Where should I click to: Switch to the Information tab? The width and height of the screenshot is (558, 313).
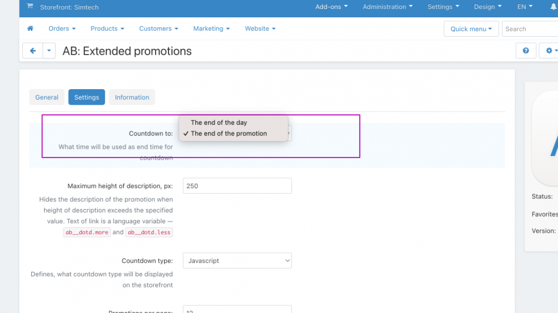pos(132,97)
